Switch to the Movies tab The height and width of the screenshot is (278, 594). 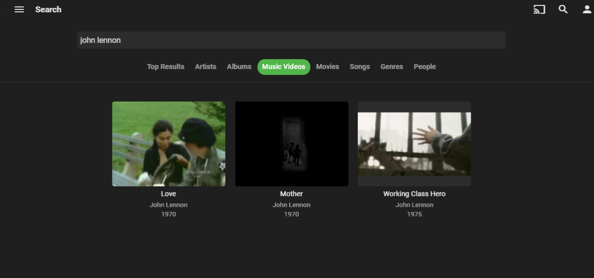328,67
